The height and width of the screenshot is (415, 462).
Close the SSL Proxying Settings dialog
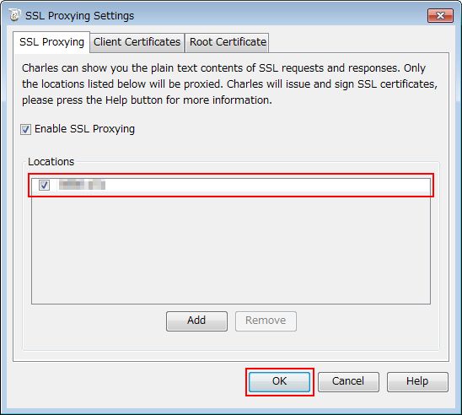coord(440,16)
